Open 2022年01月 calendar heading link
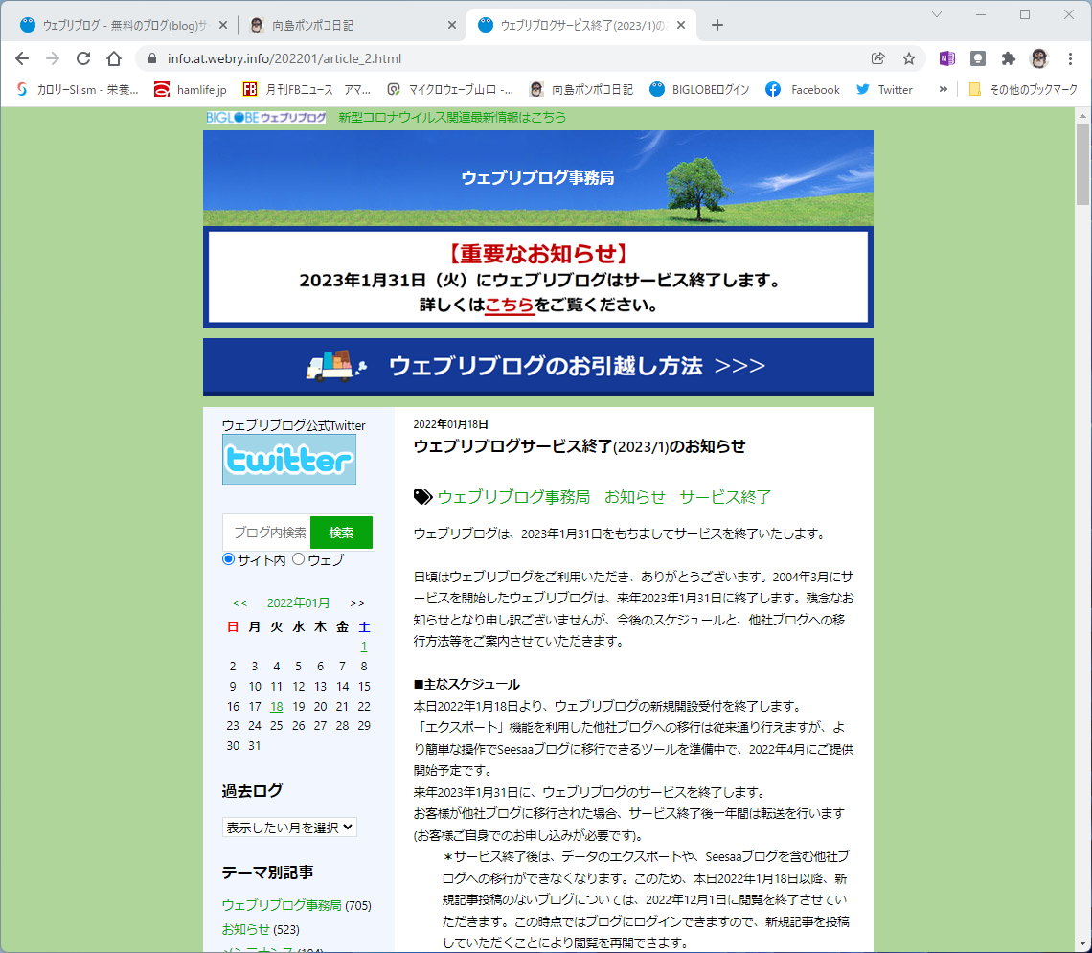Screen dimensions: 1092x953 click(x=298, y=602)
